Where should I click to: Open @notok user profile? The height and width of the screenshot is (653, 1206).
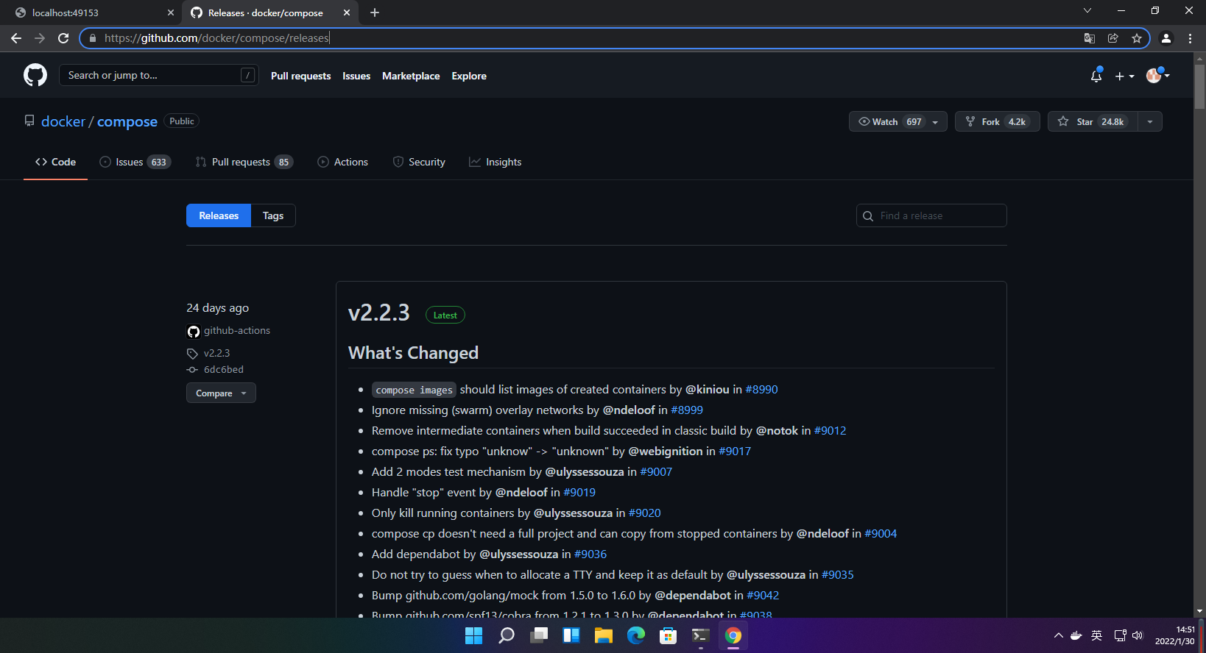[777, 431]
